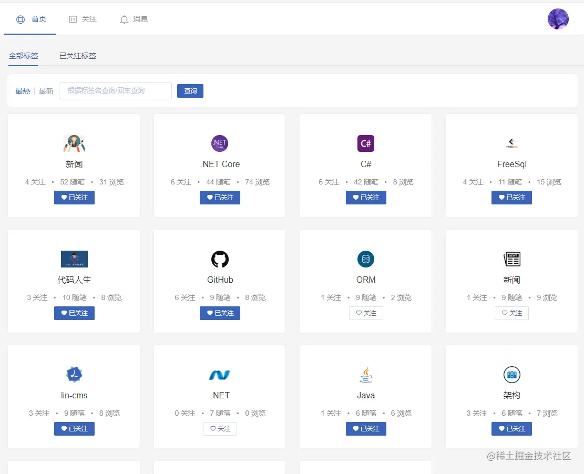
Task: Open the Java coffee cup logo icon
Action: (366, 375)
